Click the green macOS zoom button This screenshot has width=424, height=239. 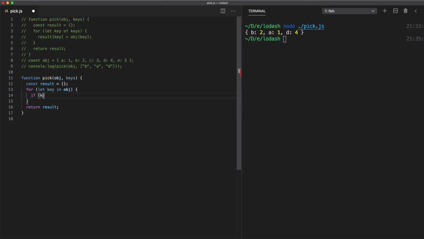12,3
